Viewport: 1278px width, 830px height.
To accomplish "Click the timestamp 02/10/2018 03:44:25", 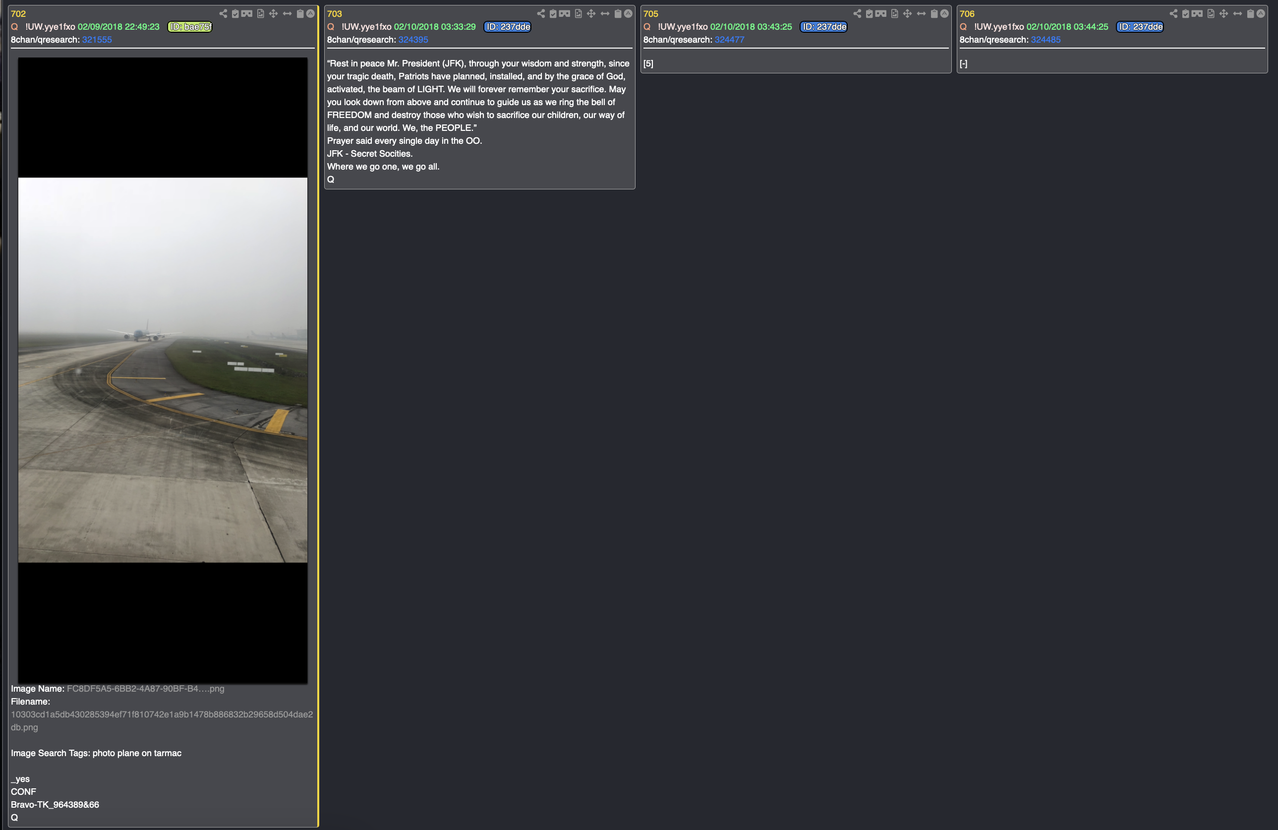I will coord(1067,27).
